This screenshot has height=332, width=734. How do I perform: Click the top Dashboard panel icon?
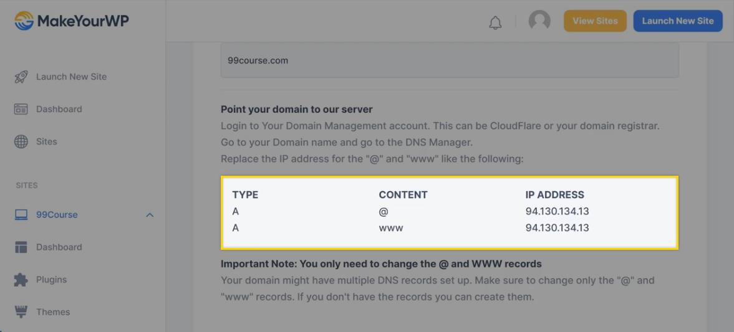coord(21,109)
